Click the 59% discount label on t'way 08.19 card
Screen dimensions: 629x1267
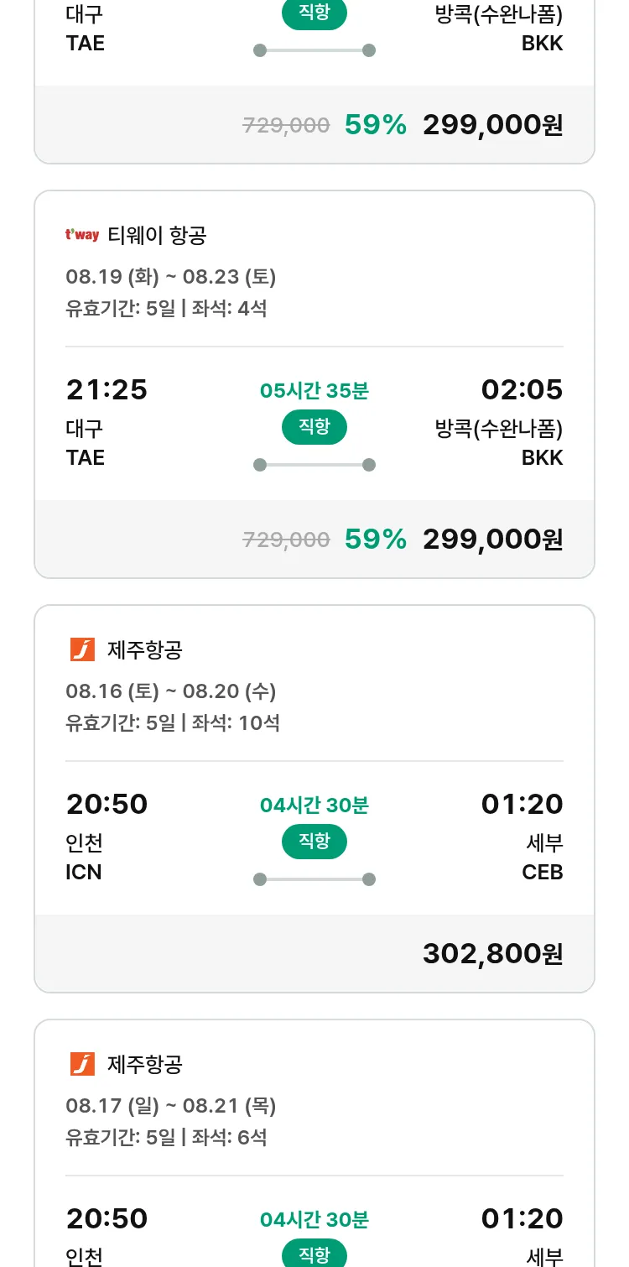[376, 539]
